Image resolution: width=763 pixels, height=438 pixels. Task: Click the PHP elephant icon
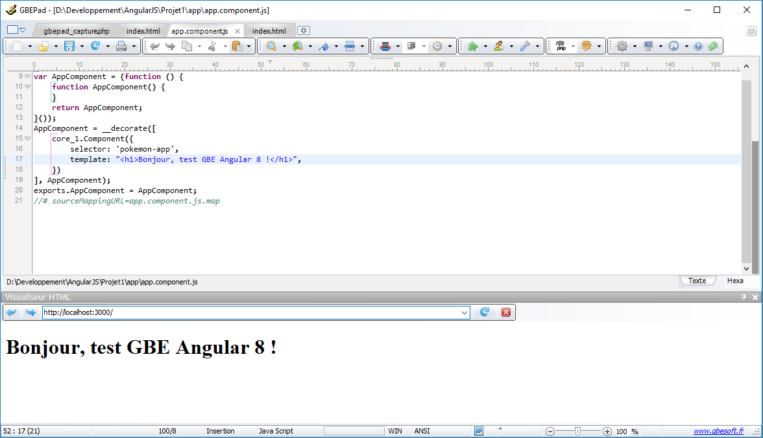pyautogui.click(x=561, y=46)
